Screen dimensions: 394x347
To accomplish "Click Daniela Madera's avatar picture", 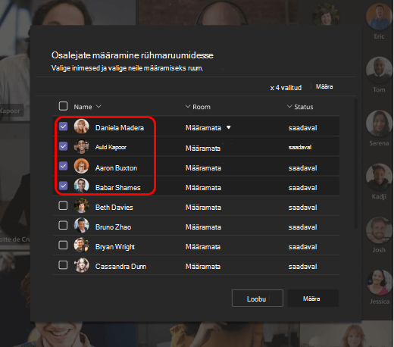I will coord(81,127).
